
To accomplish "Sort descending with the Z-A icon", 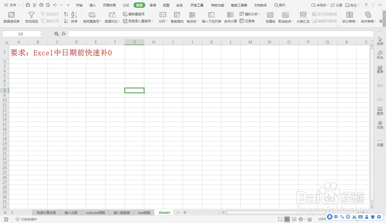I will [66, 21].
